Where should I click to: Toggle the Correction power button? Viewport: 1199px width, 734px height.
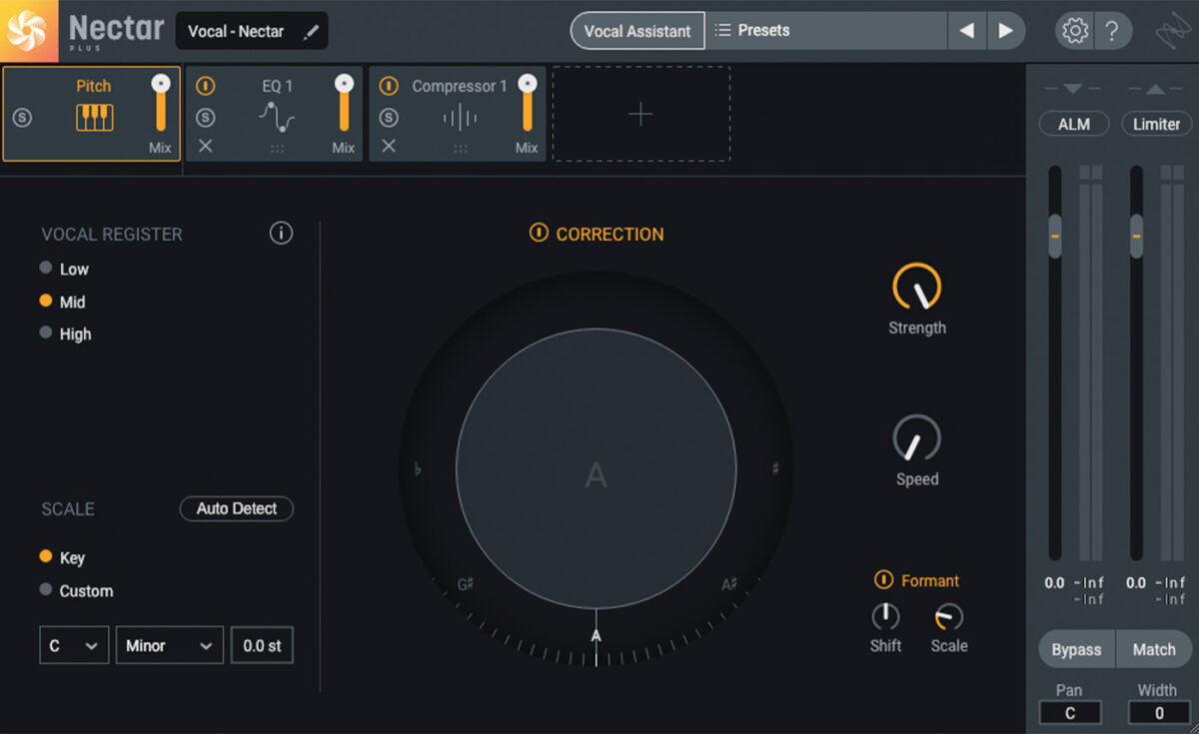(x=539, y=234)
